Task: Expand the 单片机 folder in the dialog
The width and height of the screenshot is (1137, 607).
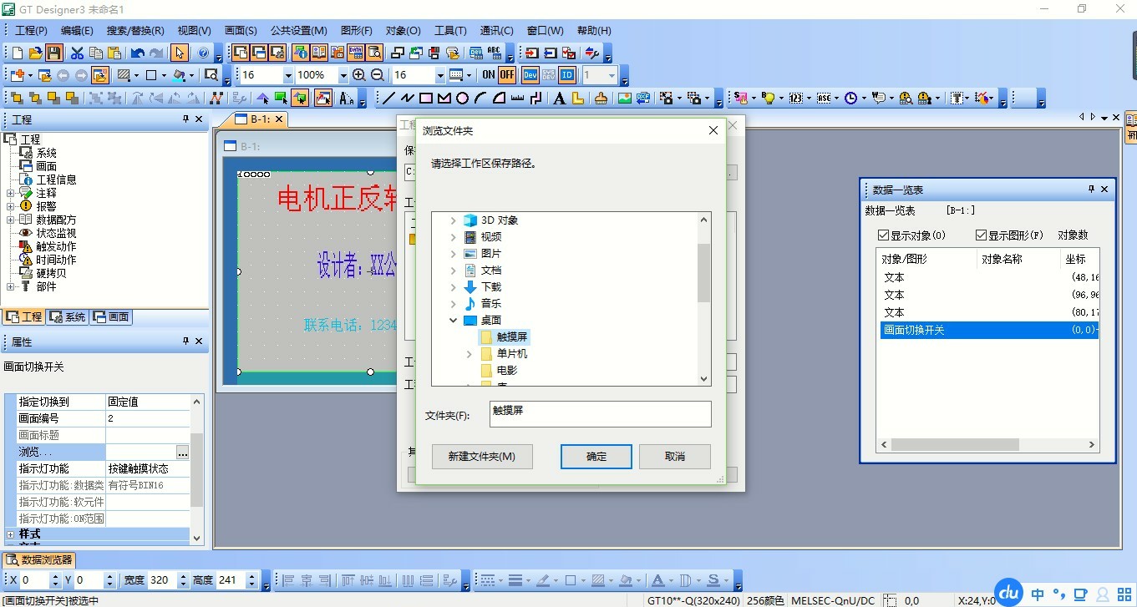Action: (x=470, y=354)
